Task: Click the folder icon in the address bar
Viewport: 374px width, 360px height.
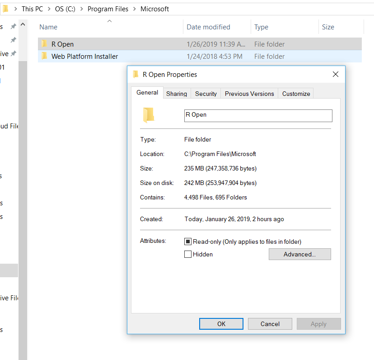Action: tap(5, 9)
